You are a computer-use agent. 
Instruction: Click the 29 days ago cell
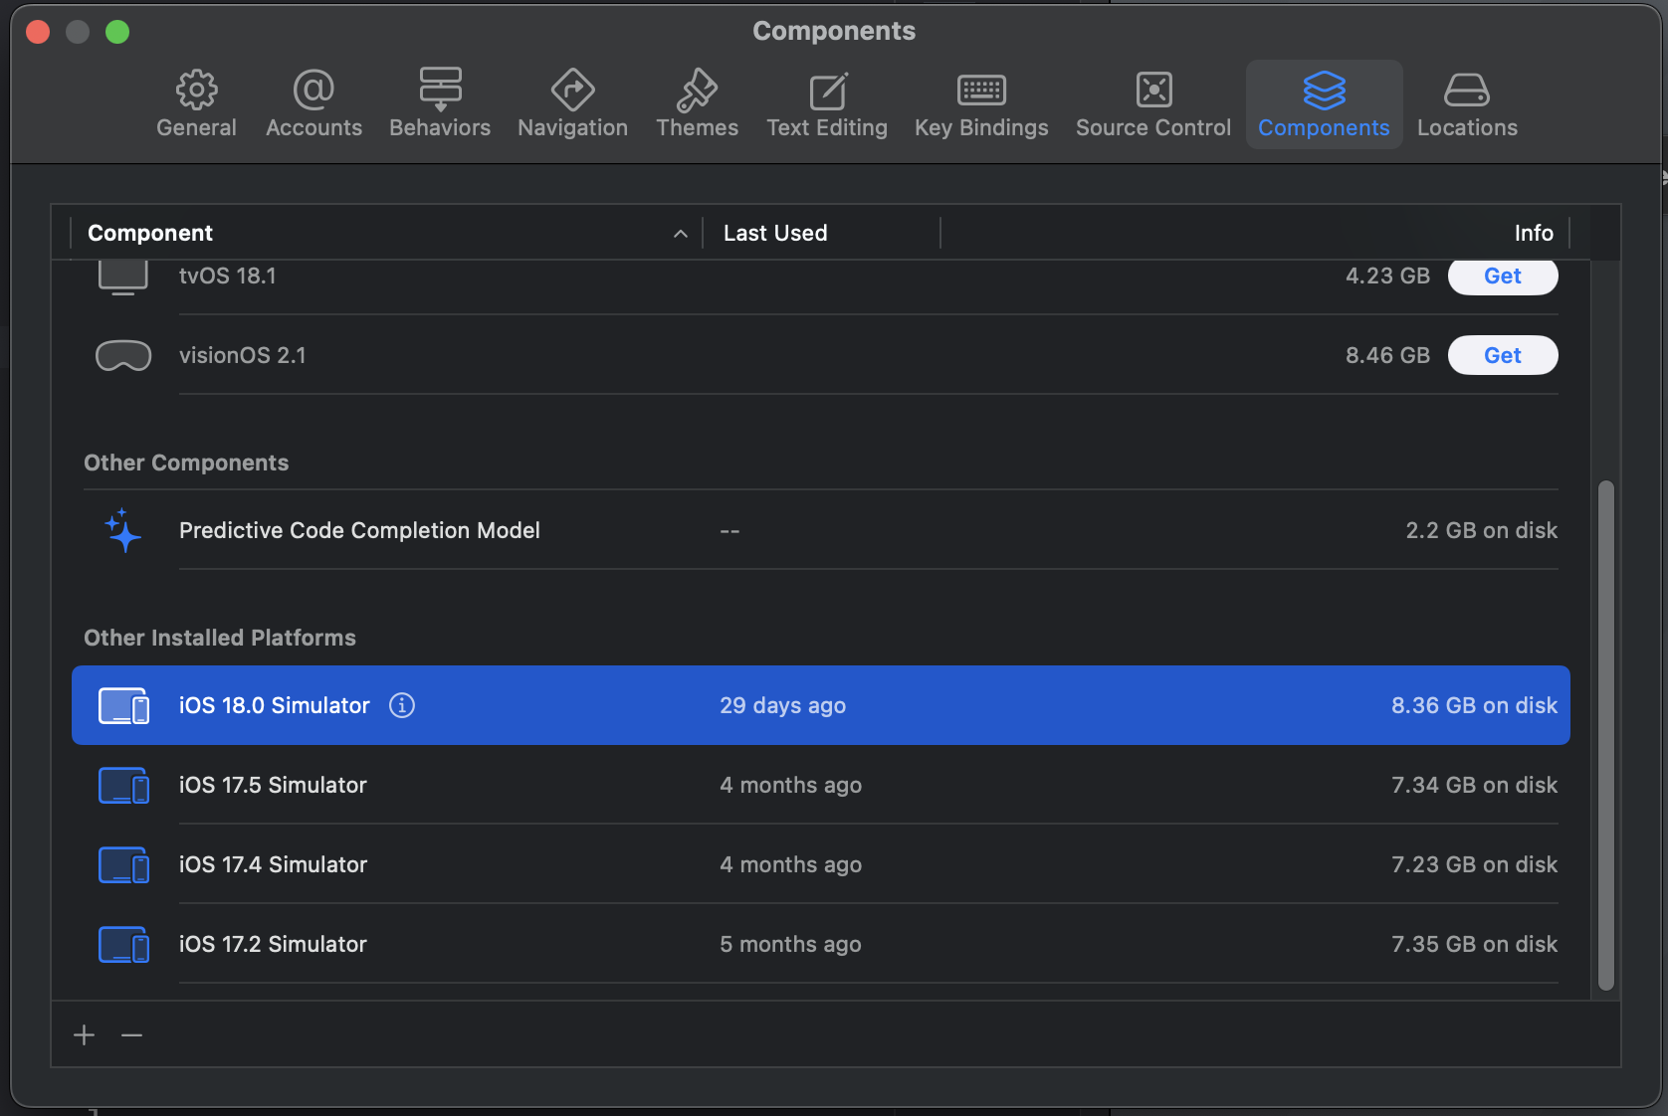click(x=783, y=705)
